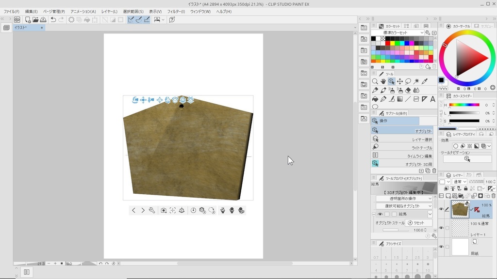Toggle the 用紙 layer eye icon
The height and width of the screenshot is (279, 497).
click(441, 247)
